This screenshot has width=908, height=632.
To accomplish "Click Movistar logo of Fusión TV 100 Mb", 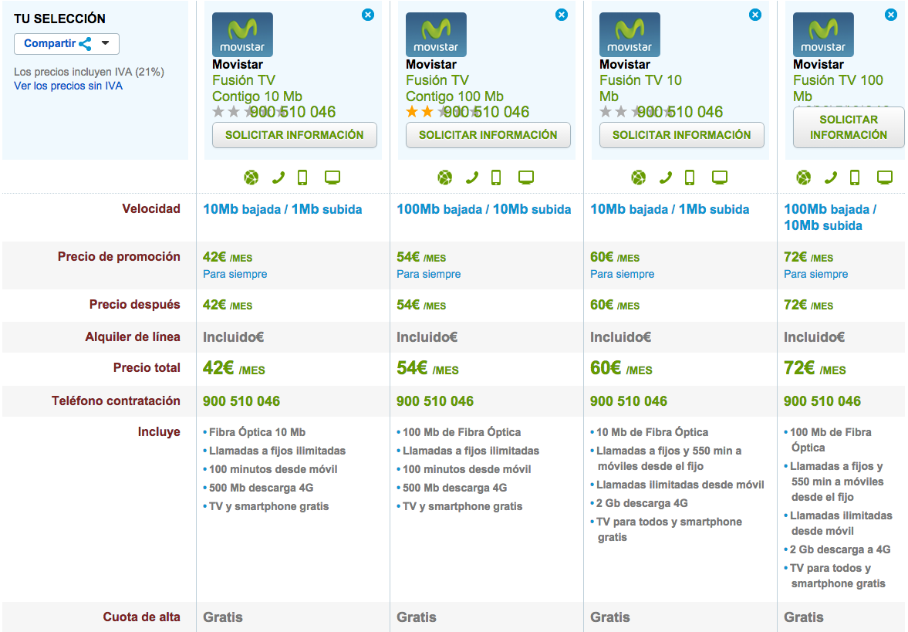I will coord(823,35).
